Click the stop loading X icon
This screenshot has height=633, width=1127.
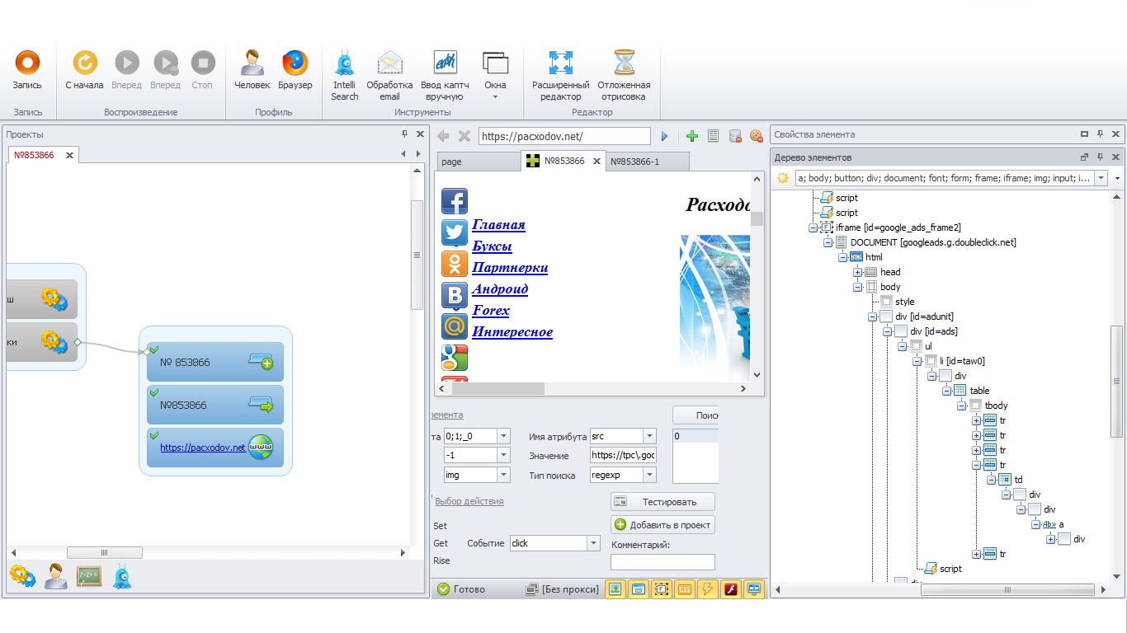coord(464,136)
